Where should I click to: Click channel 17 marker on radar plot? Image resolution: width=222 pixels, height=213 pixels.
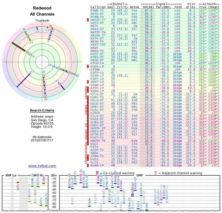point(32,72)
